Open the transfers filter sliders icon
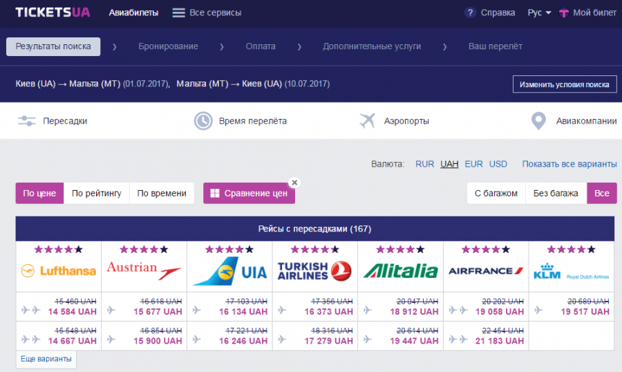The height and width of the screenshot is (372, 622). 26,121
